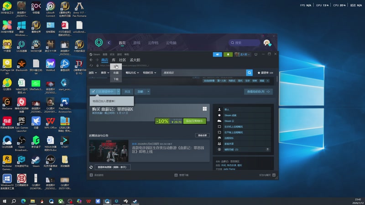Screen dimensions: 365x205
Task: Click the Follow button on game page
Action: pyautogui.click(x=127, y=92)
